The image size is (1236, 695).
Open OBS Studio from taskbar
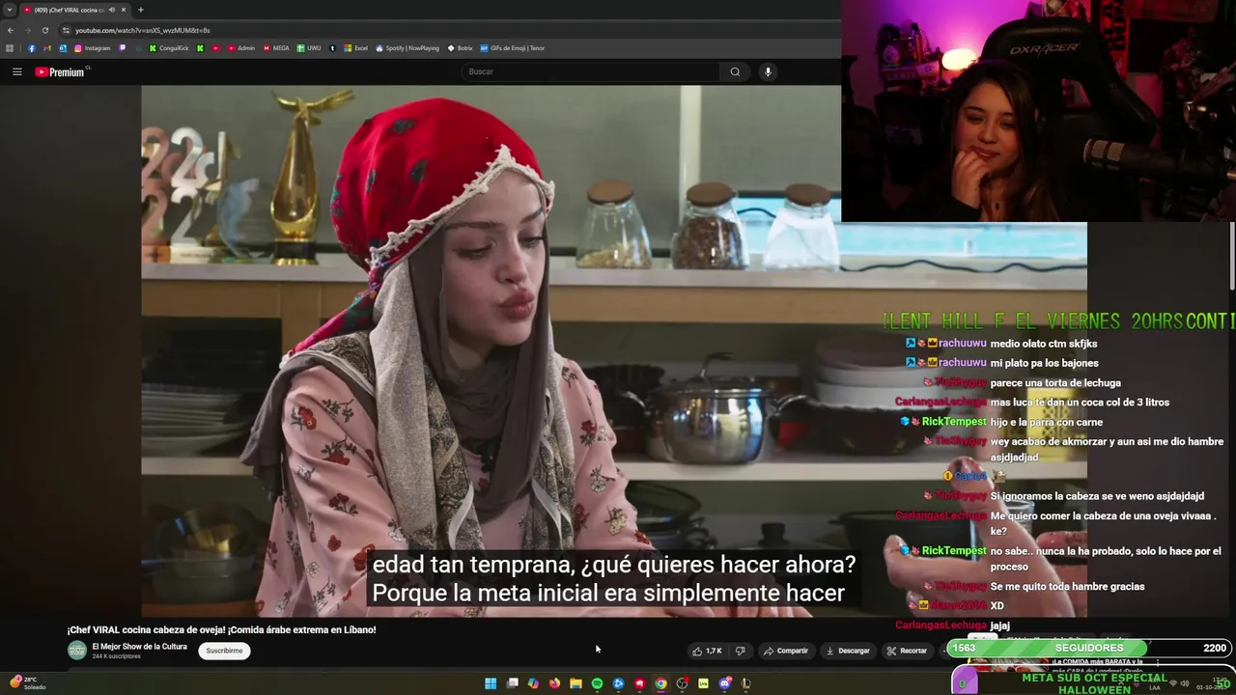pos(682,683)
